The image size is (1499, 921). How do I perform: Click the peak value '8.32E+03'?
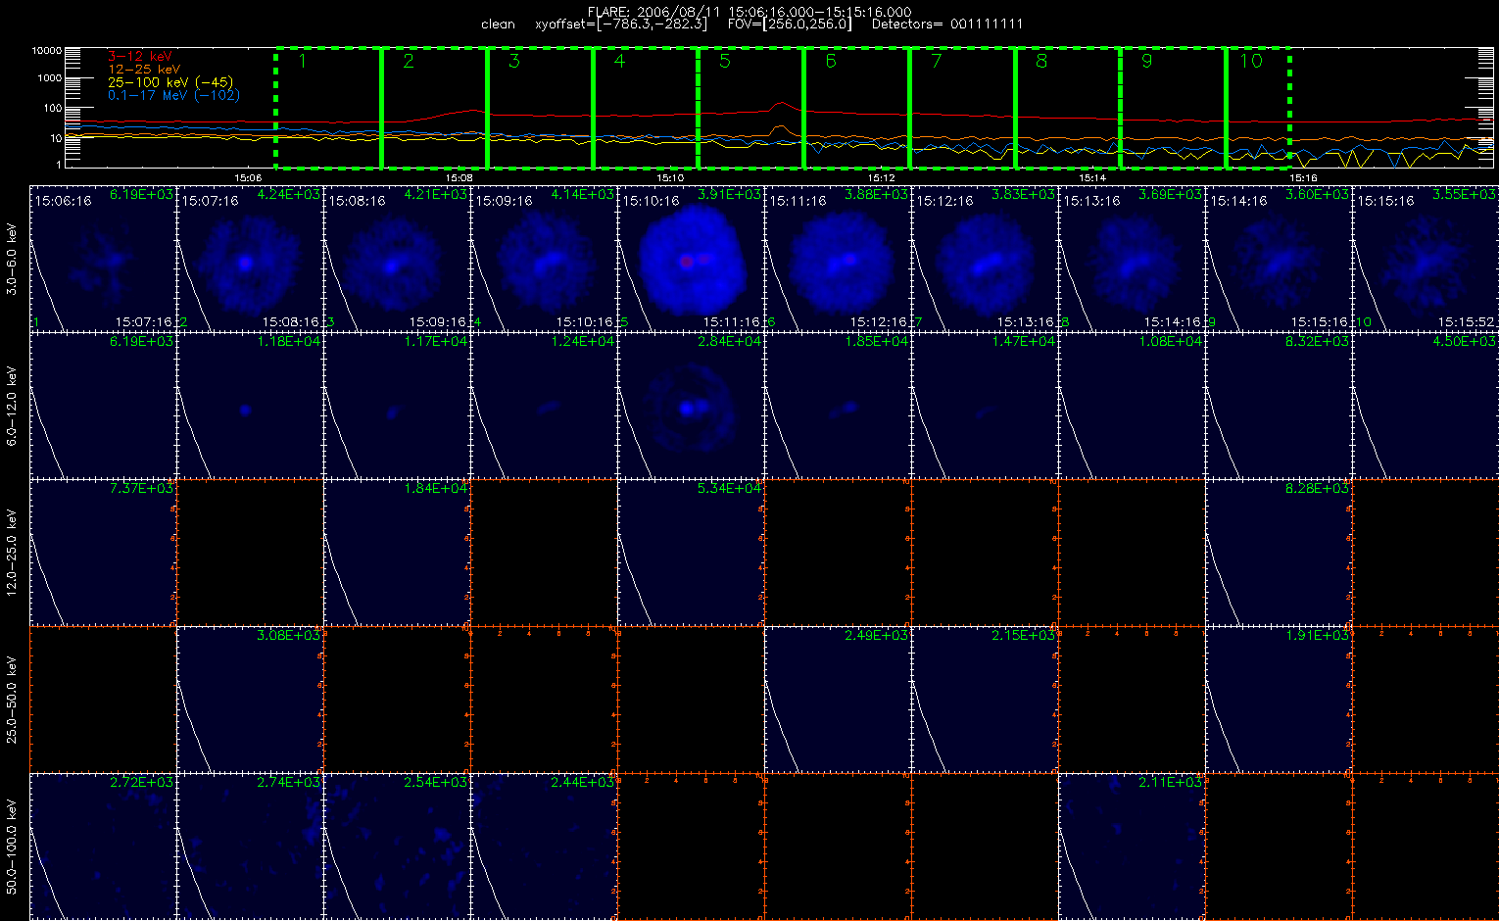(x=1318, y=342)
